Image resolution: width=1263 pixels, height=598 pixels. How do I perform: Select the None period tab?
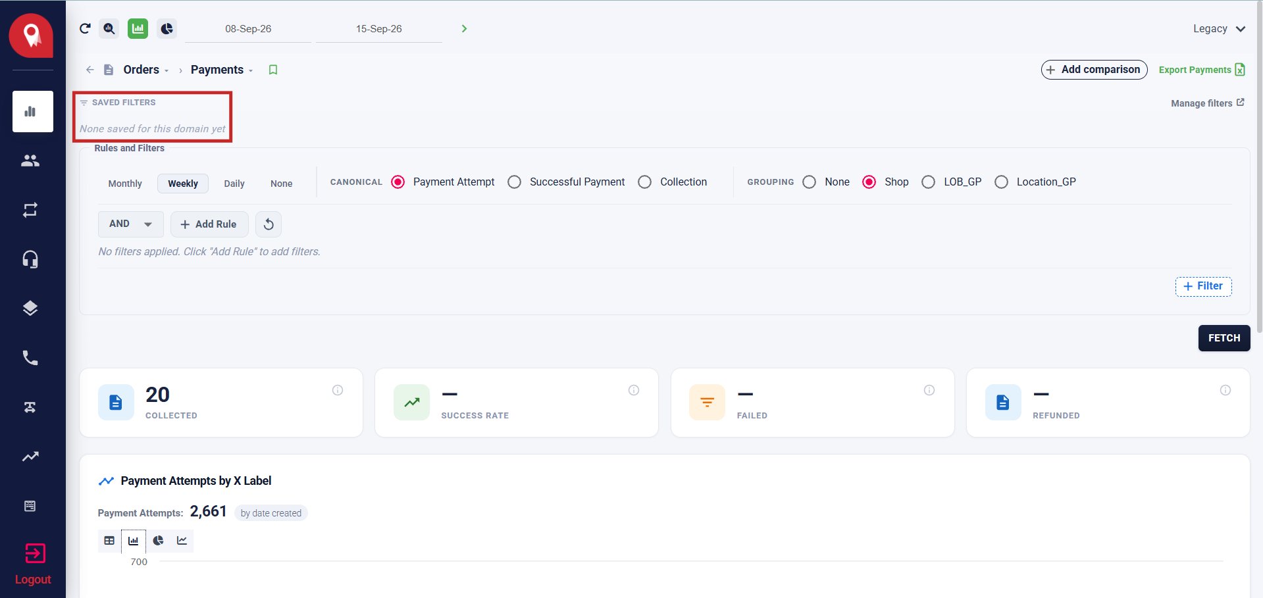pos(282,184)
